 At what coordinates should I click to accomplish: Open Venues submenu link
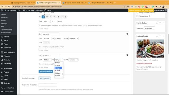(4, 15)
